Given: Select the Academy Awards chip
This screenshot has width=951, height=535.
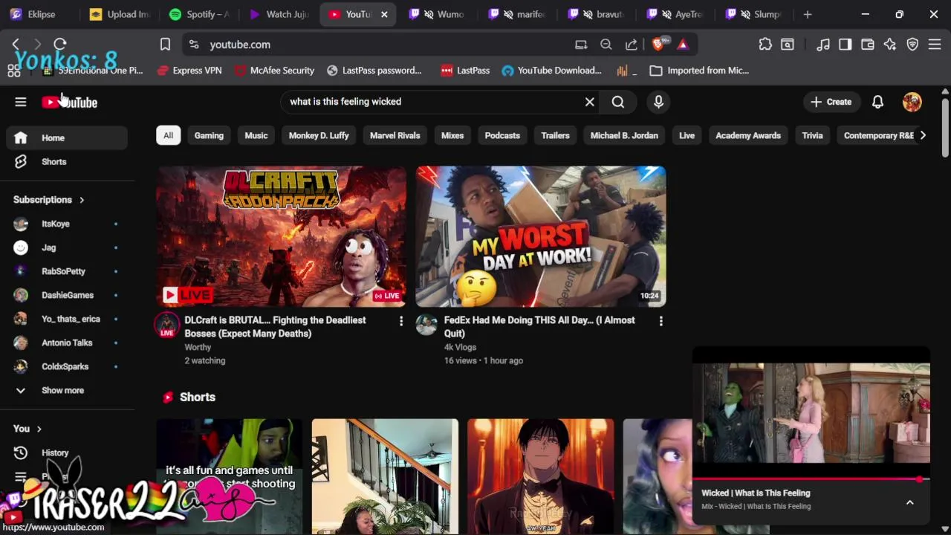Looking at the screenshot, I should click(748, 135).
